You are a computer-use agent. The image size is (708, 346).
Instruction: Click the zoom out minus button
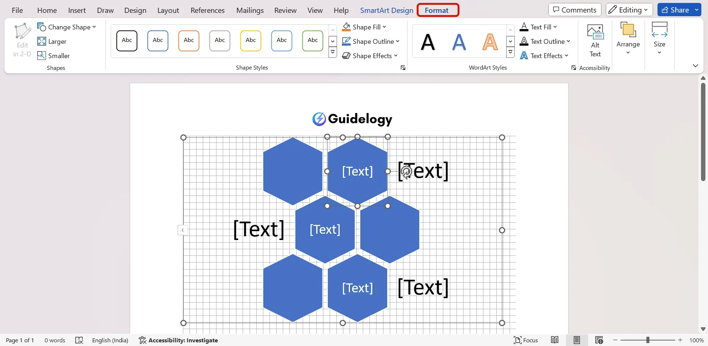pos(615,340)
